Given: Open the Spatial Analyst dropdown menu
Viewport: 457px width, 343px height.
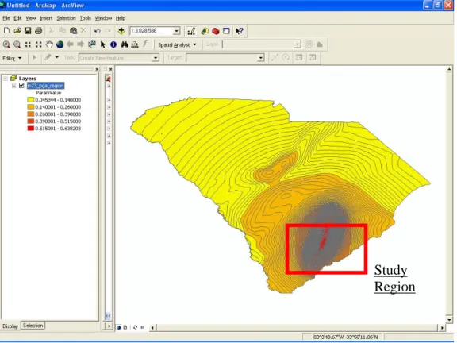Looking at the screenshot, I should (177, 45).
